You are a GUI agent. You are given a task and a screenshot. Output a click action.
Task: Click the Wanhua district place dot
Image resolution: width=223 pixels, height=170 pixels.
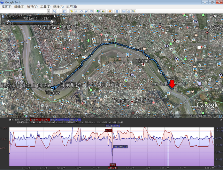[58, 29]
